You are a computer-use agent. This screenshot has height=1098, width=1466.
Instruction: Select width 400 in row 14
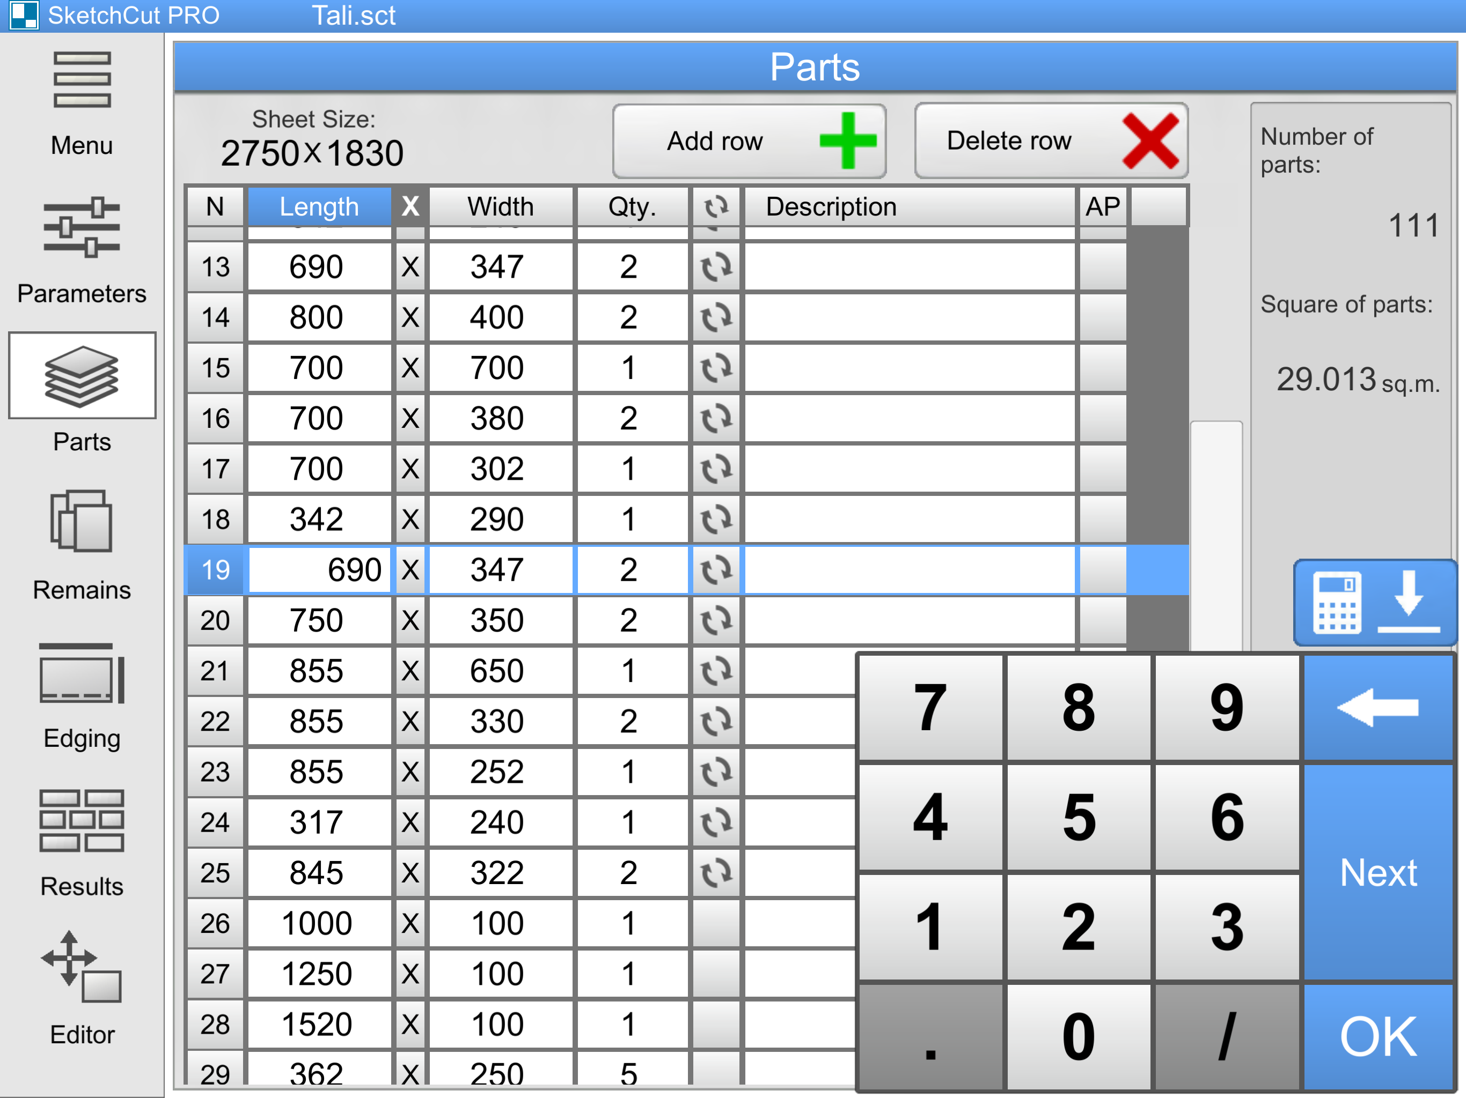[x=500, y=318]
